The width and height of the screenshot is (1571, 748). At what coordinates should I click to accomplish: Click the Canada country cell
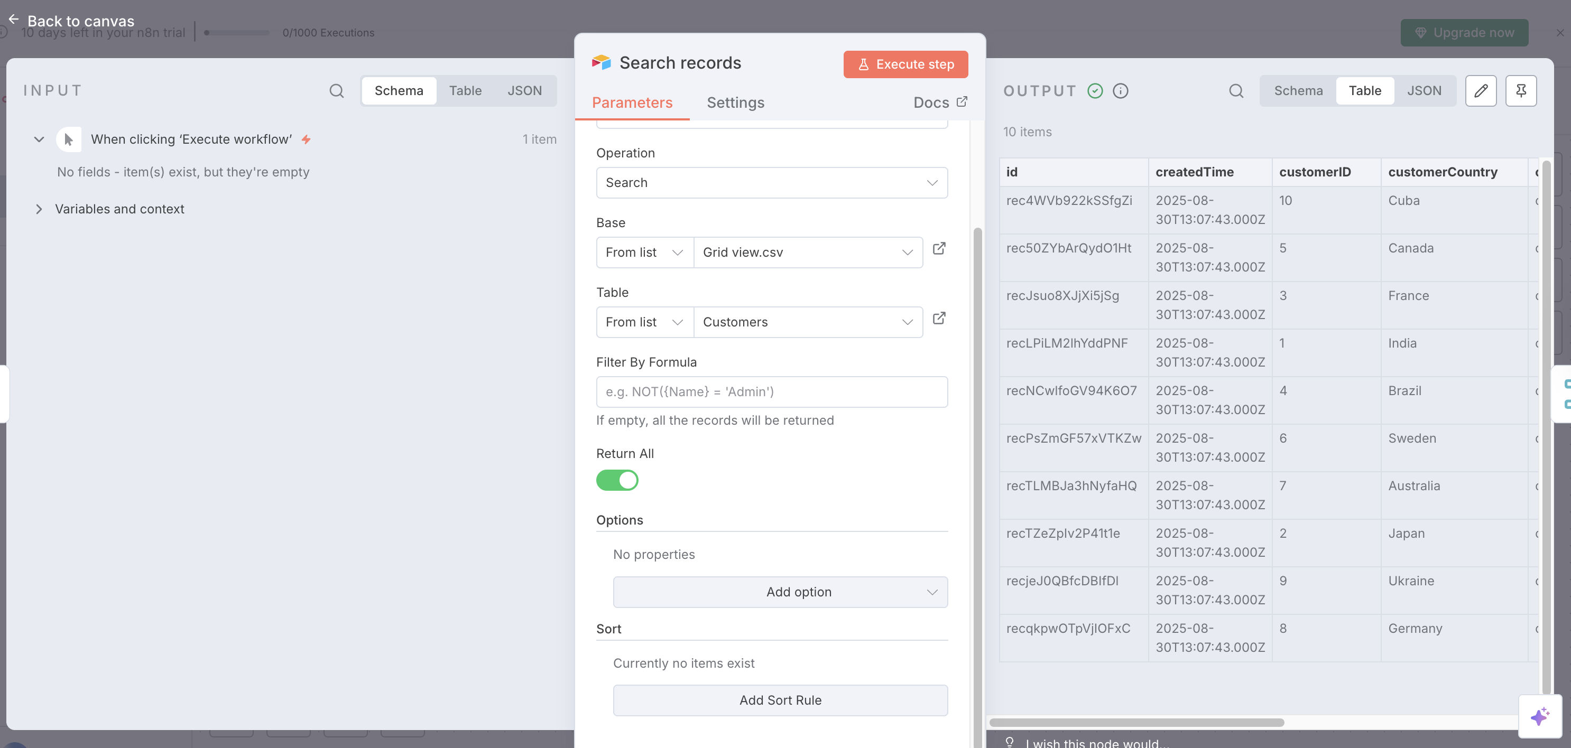(1454, 258)
